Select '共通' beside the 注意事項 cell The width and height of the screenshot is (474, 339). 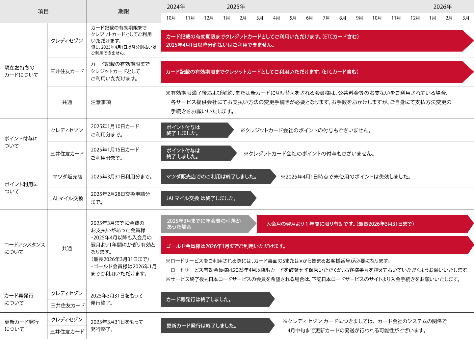click(x=67, y=102)
